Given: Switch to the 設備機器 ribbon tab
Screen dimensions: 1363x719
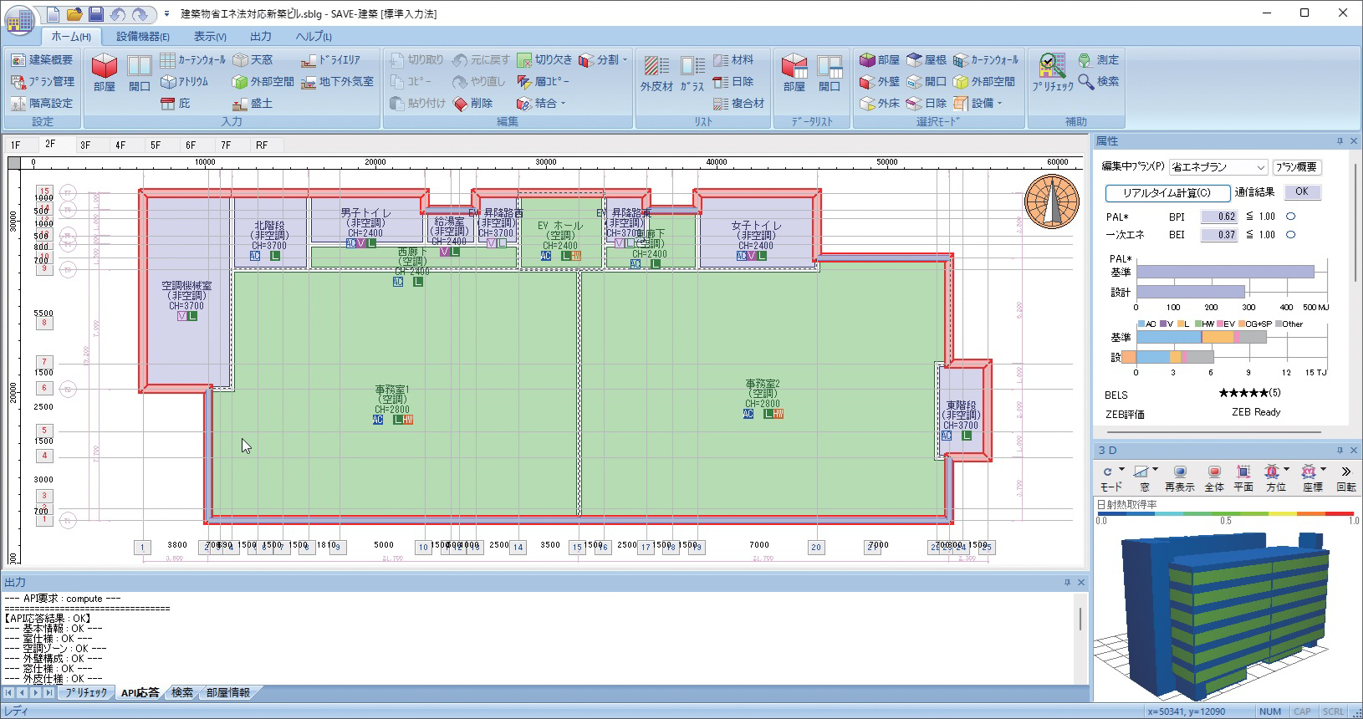Looking at the screenshot, I should (x=142, y=37).
